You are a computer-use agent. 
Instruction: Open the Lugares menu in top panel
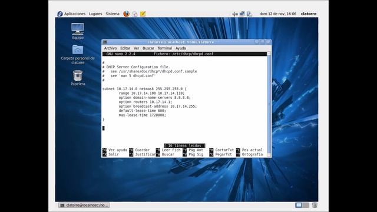(x=95, y=14)
